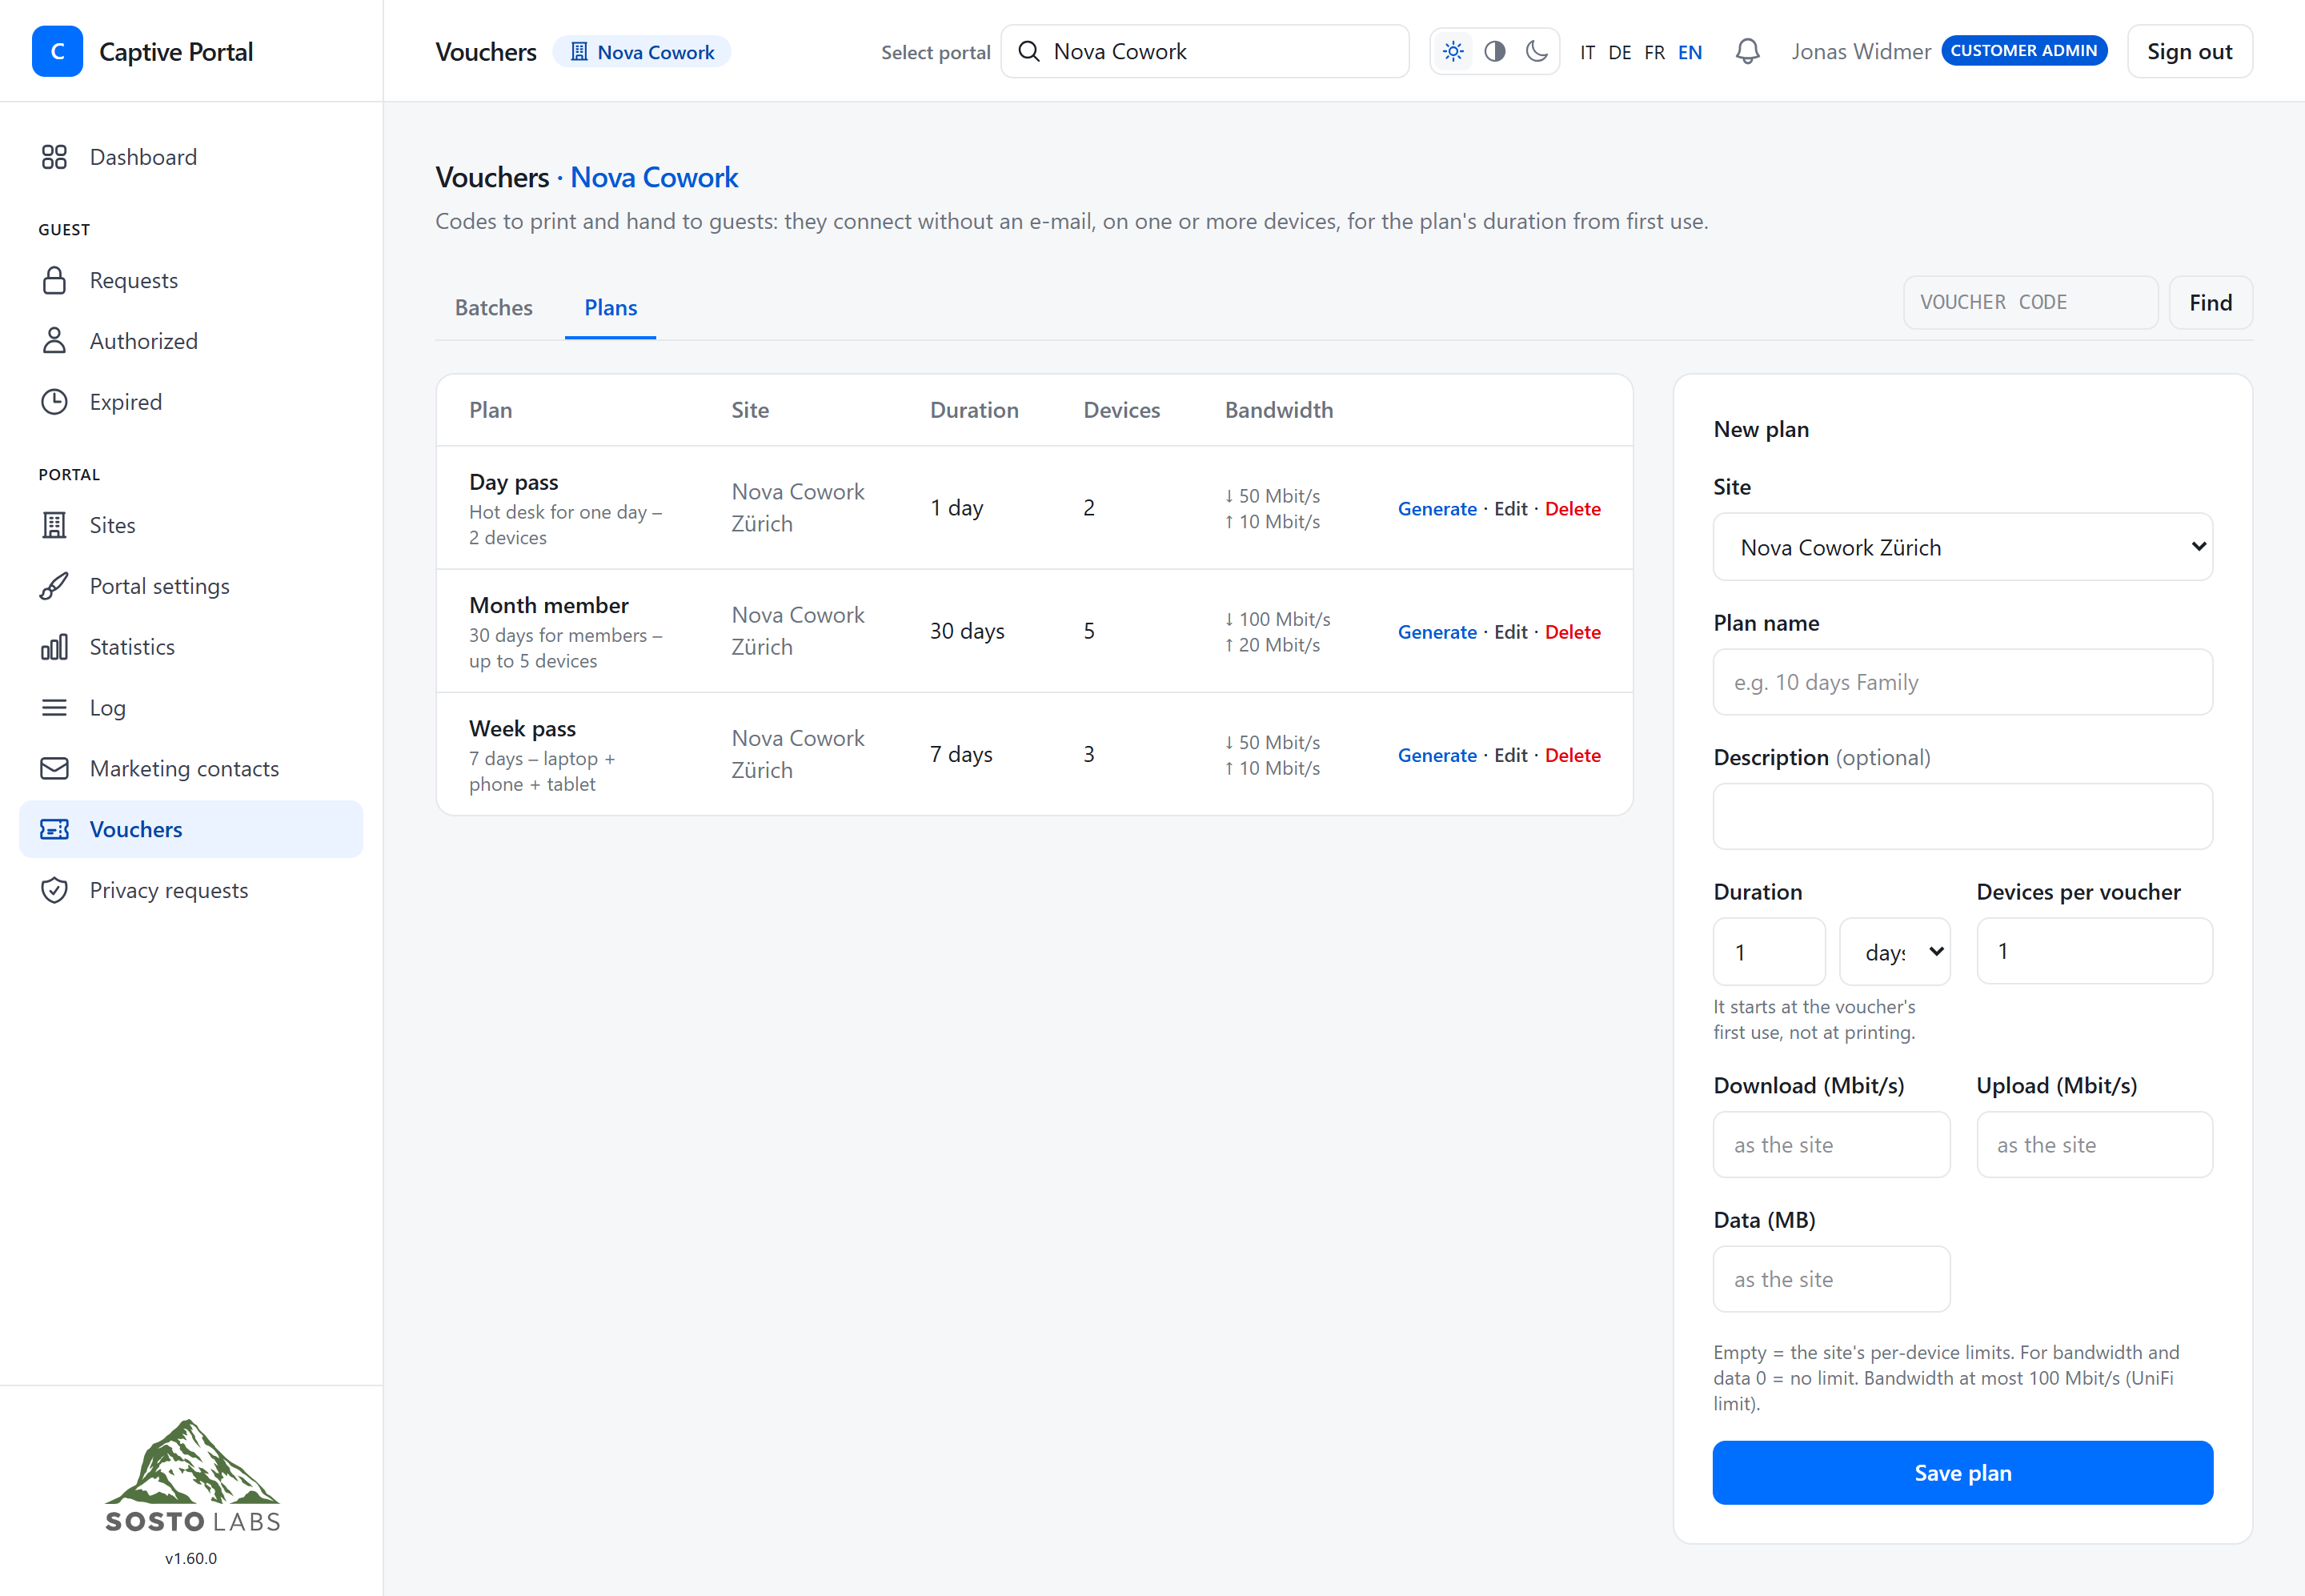Open Statistics page

(191, 647)
